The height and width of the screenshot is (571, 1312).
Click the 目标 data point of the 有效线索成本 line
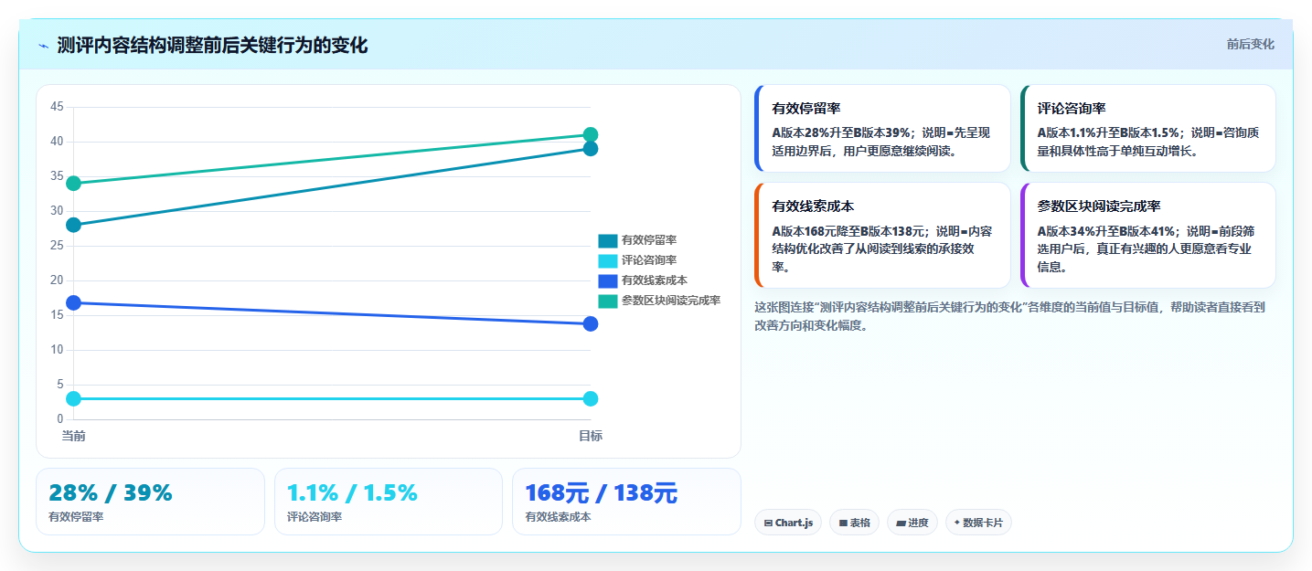[591, 323]
